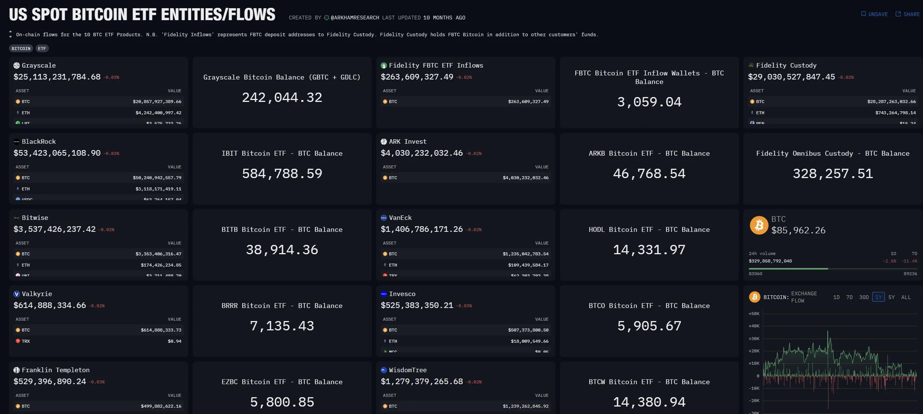Click the UNSAVE bookmark icon
The width and height of the screenshot is (923, 414).
tap(863, 14)
